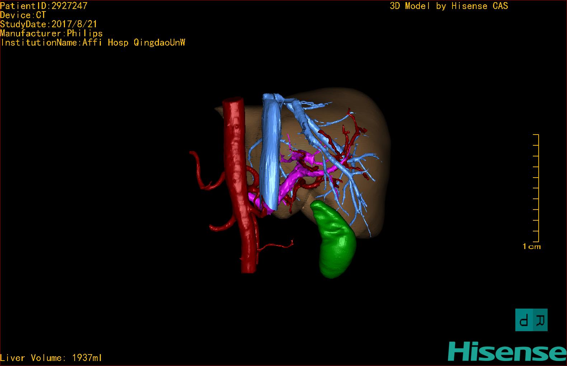The image size is (567, 366).
Task: Click the Manufacturer:Philips label
Action: 51,33
